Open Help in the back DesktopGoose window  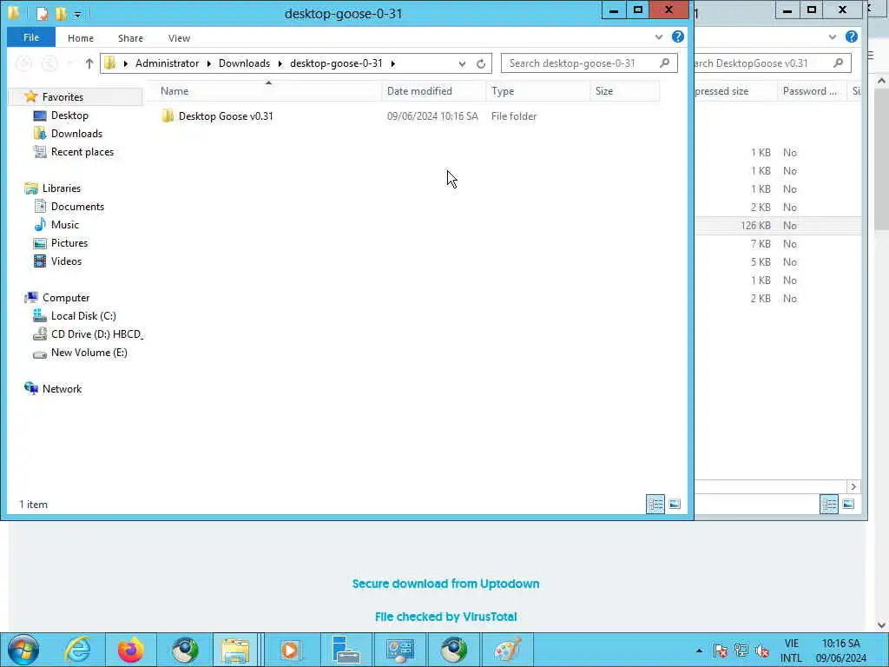[852, 36]
